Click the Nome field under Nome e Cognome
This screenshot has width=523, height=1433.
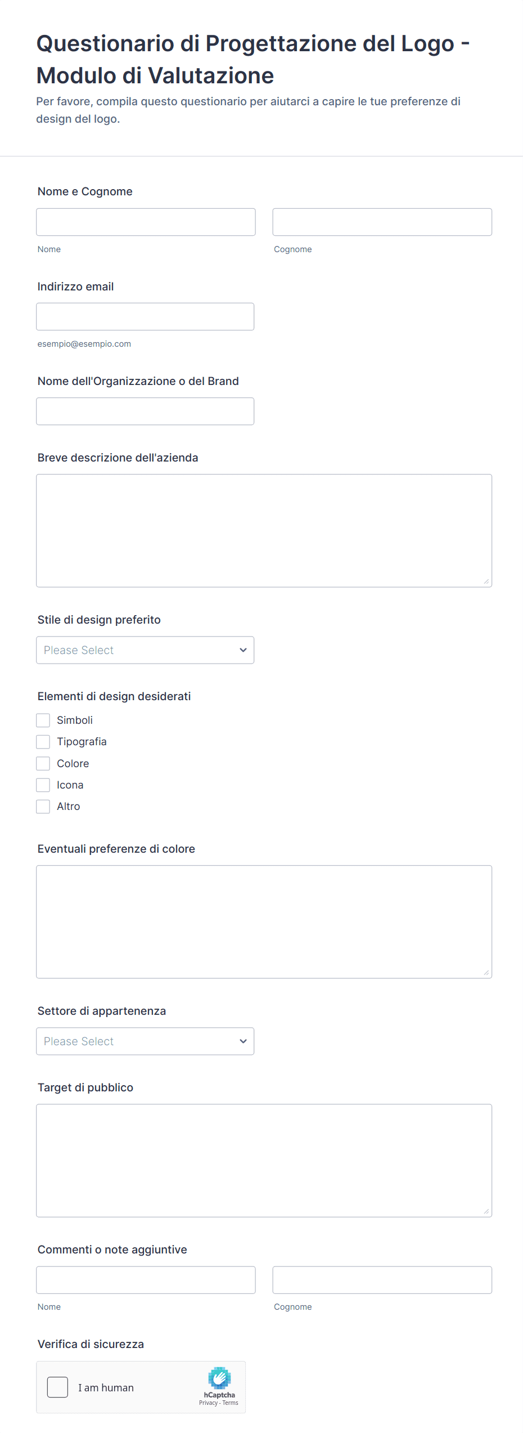click(x=146, y=222)
